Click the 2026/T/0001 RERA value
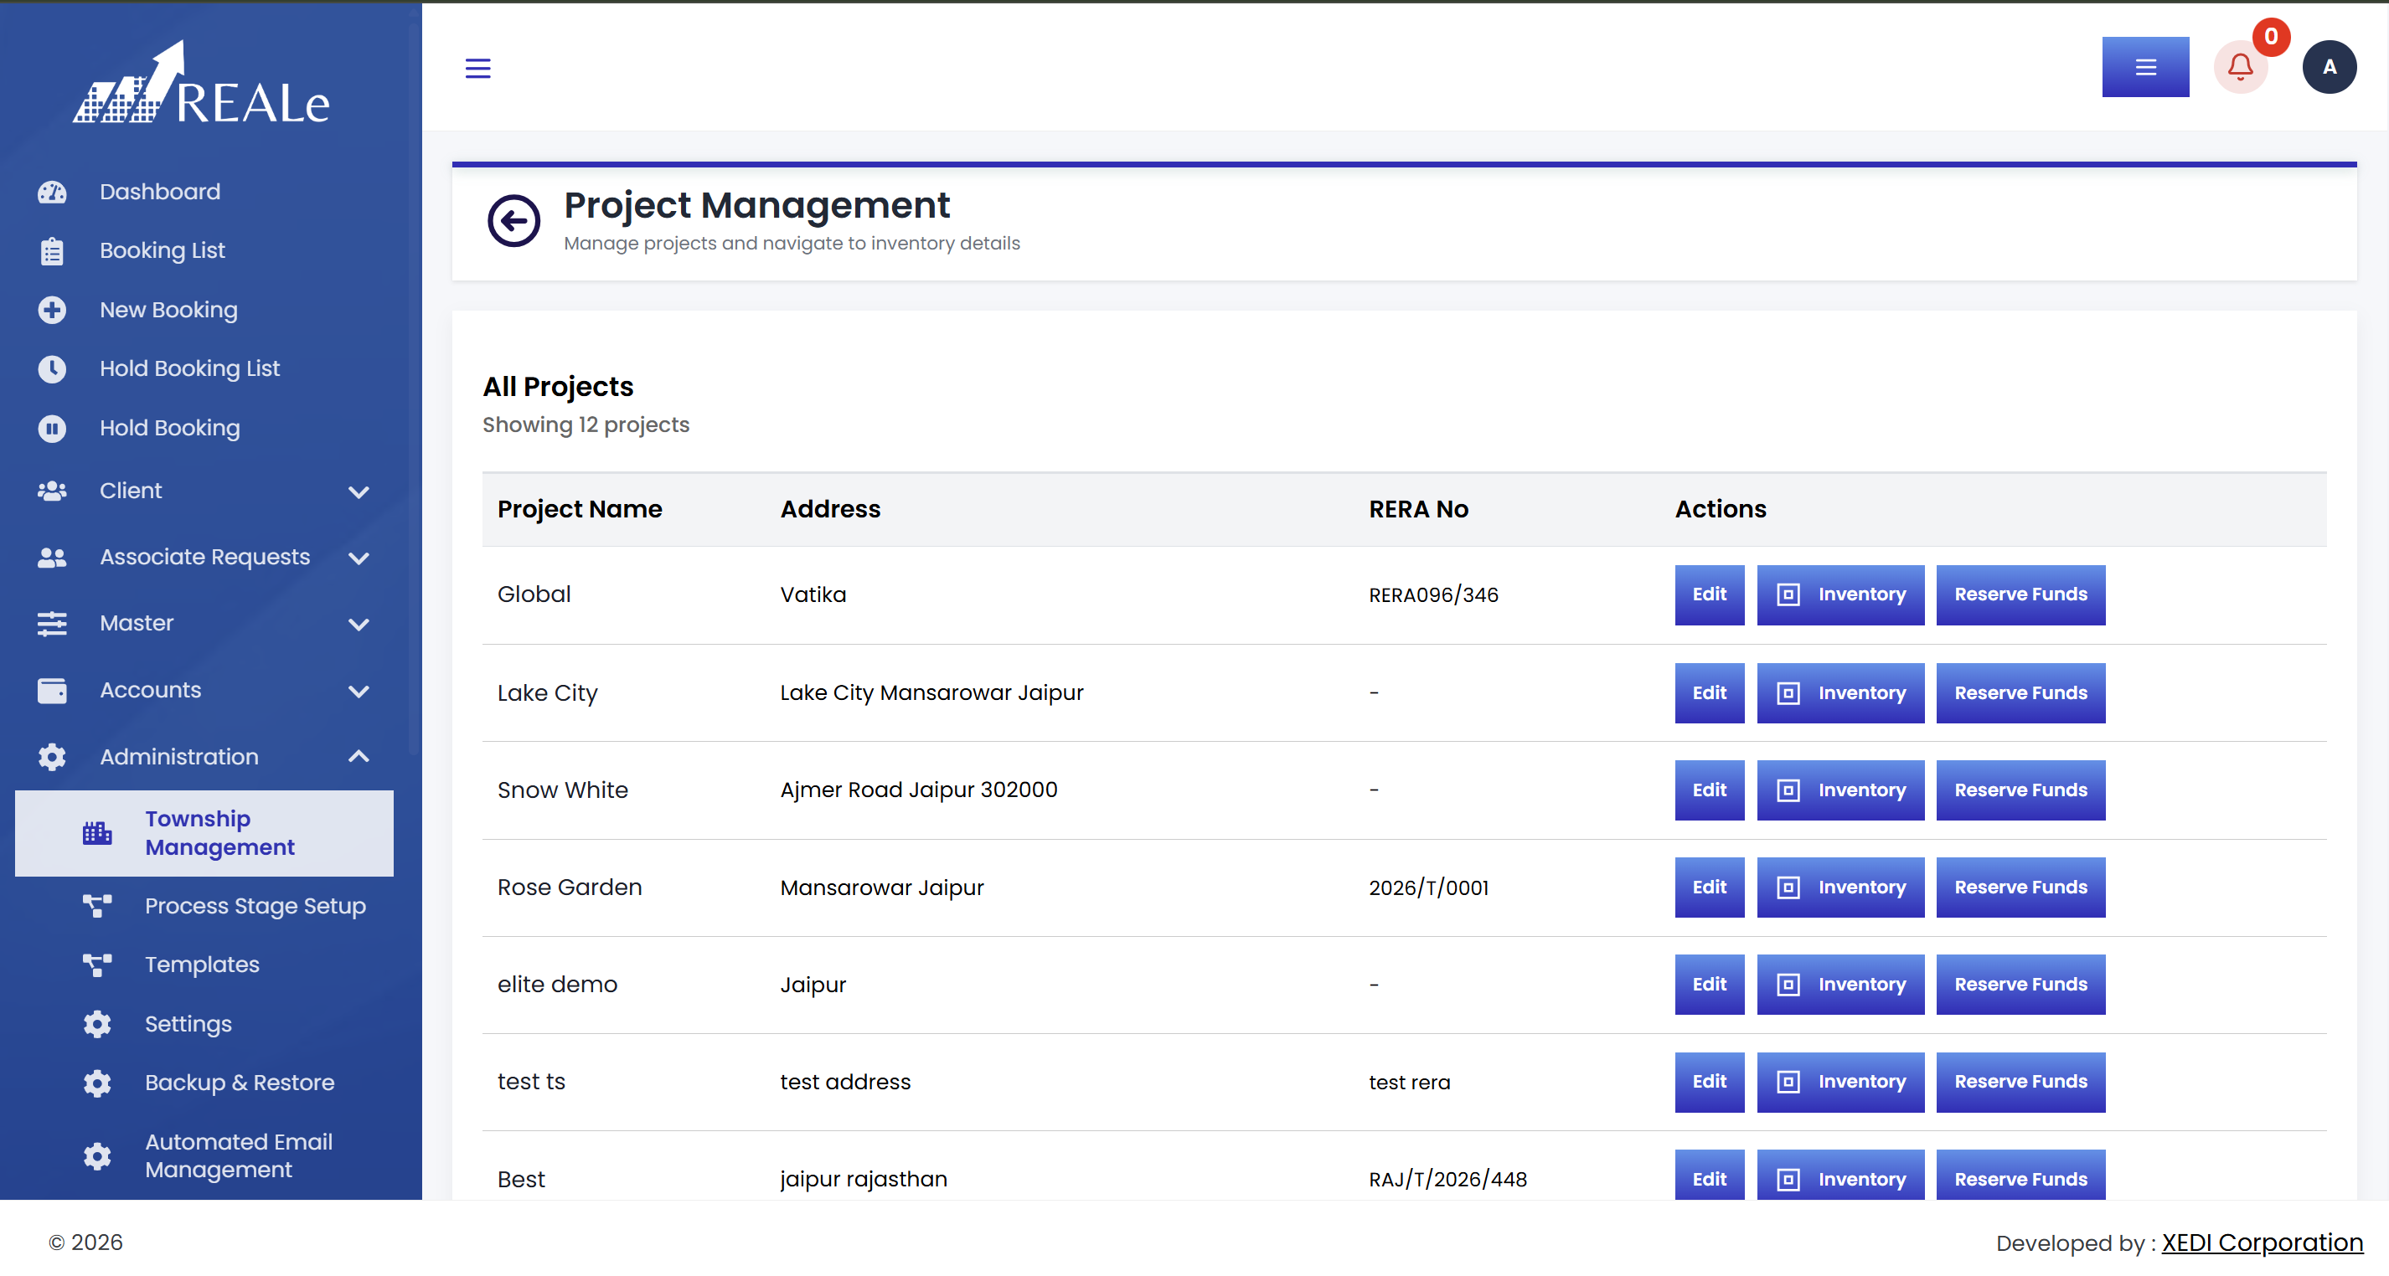Viewport: 2389px width, 1276px height. 1428,888
